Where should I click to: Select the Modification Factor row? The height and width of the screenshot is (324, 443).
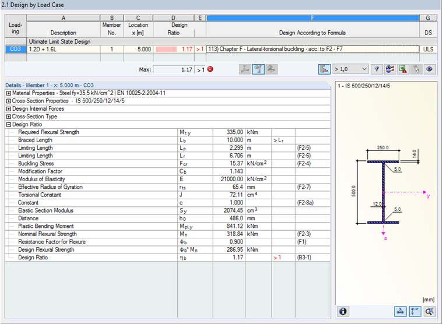click(x=167, y=171)
